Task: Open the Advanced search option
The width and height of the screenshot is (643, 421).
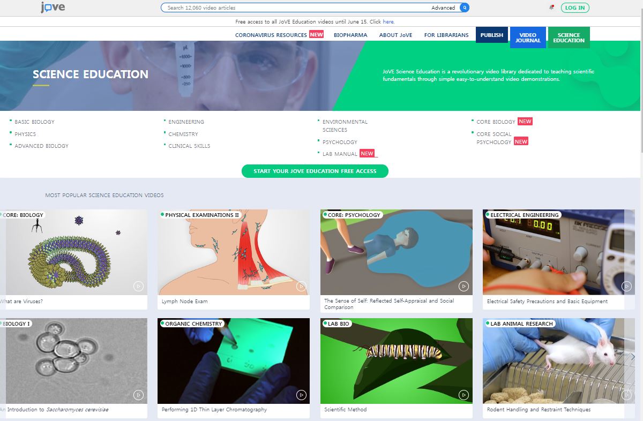Action: click(x=443, y=7)
